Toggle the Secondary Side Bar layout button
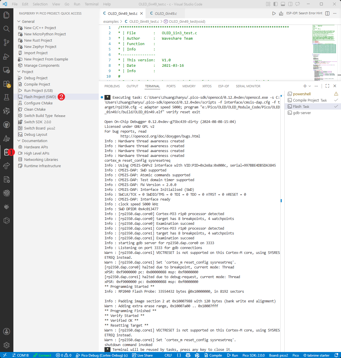 [x=290, y=4]
